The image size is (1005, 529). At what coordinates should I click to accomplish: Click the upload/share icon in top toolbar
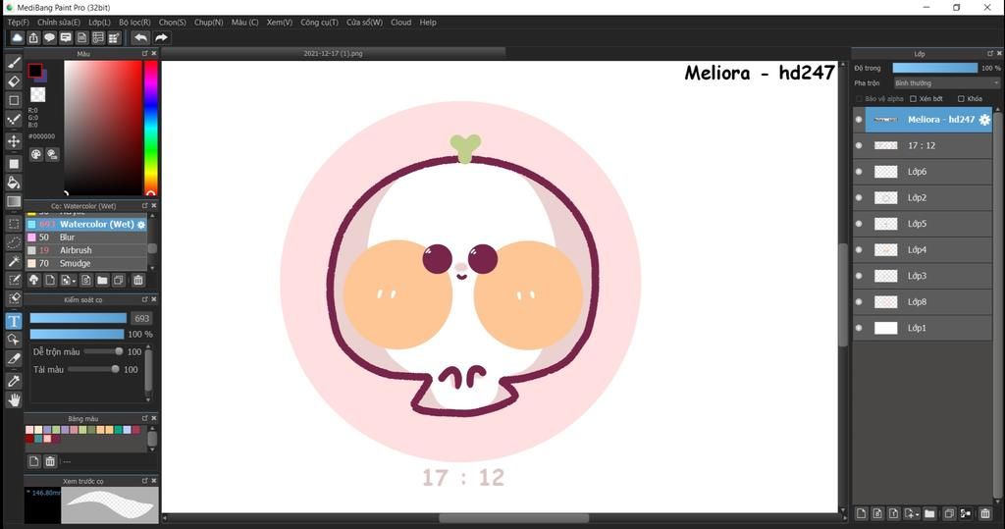[x=33, y=38]
